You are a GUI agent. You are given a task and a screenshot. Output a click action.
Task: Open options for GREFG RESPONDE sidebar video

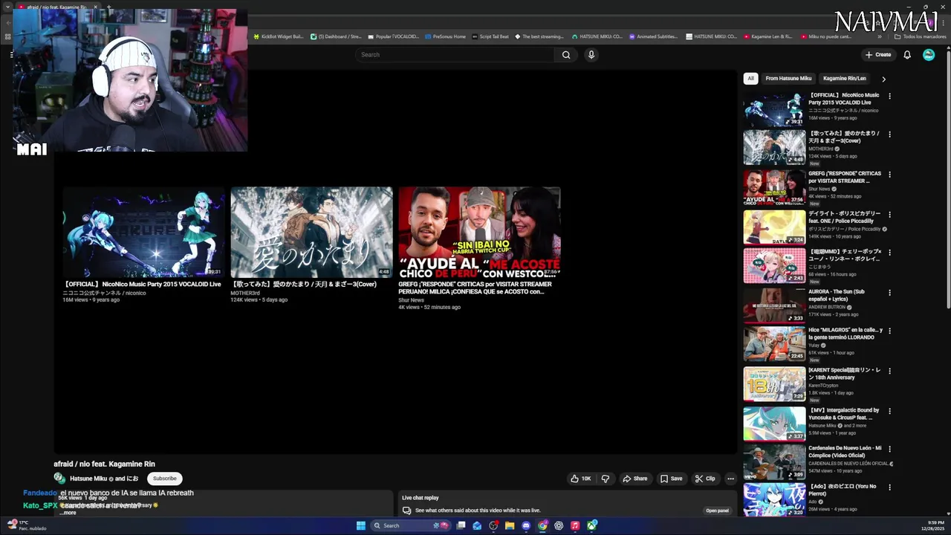889,175
